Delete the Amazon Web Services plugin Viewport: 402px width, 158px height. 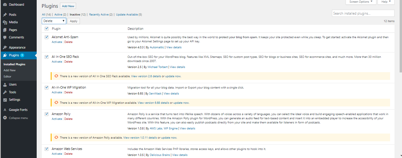[x=68, y=154]
